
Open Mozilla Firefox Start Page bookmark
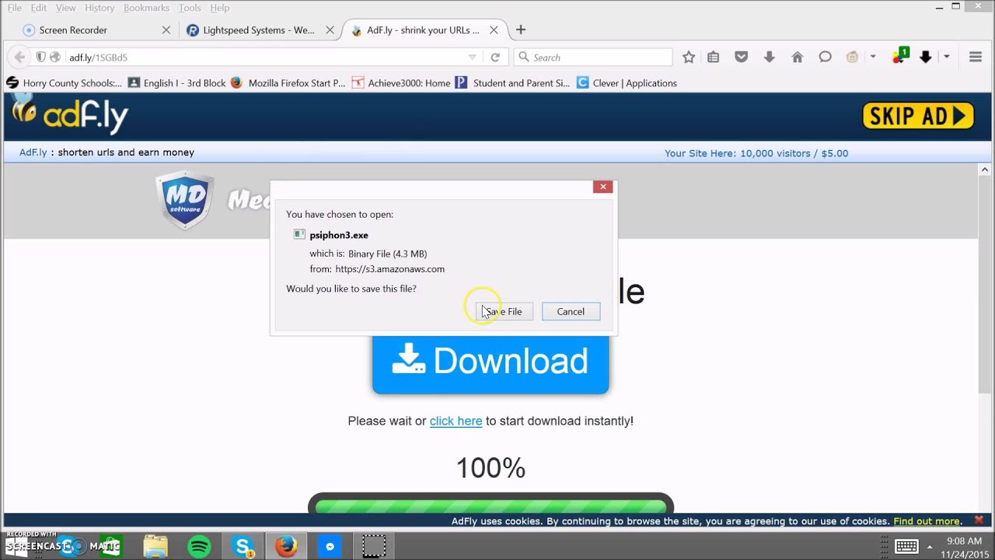288,83
